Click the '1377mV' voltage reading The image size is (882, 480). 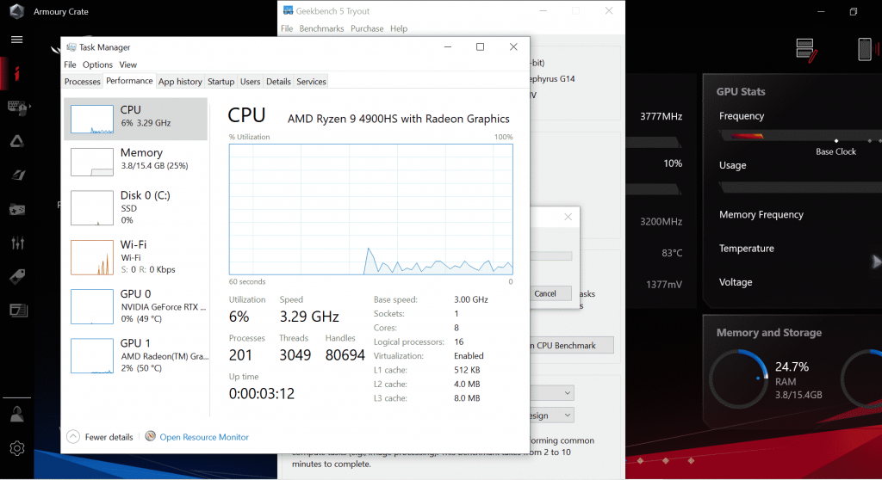pos(664,285)
